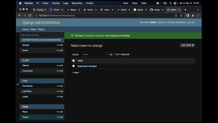
Task: Open the Apple menu
Action: click(20, 3)
